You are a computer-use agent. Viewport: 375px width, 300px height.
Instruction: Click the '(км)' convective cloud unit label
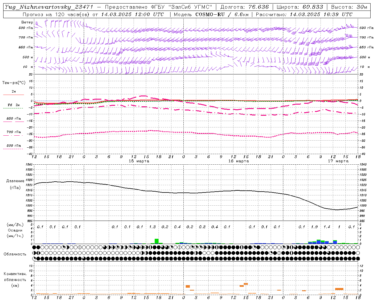[x=15, y=285]
